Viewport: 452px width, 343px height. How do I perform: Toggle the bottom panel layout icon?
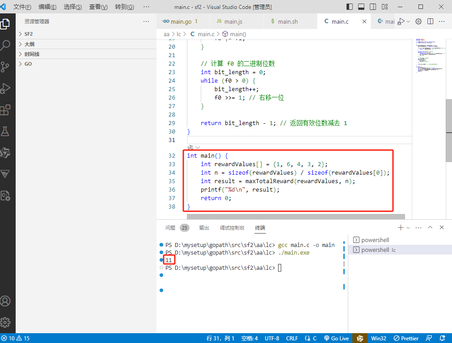pyautogui.click(x=361, y=7)
